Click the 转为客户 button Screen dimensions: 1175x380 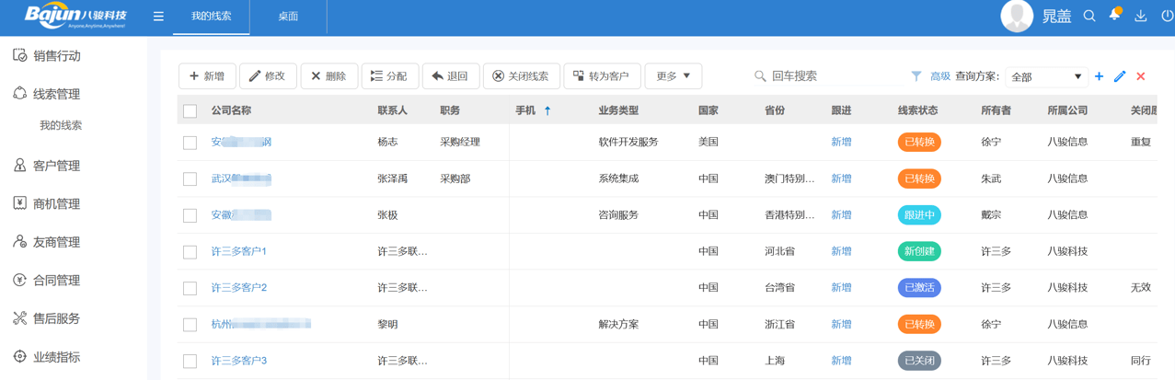601,76
